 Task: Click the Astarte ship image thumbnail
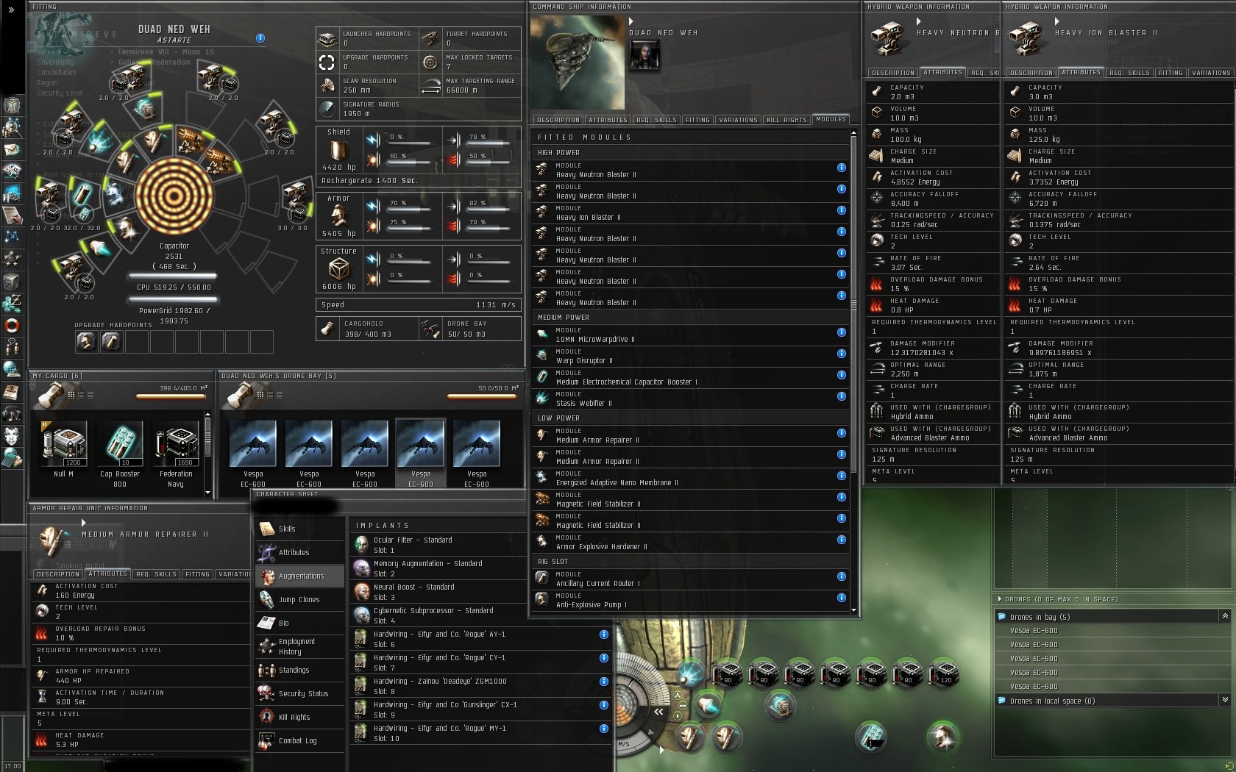coord(577,62)
